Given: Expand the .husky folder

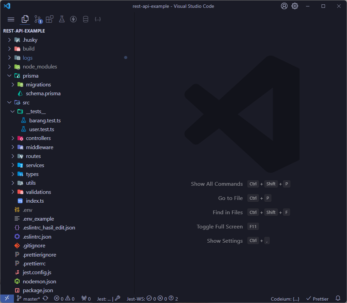Looking at the screenshot, I should 67,40.
